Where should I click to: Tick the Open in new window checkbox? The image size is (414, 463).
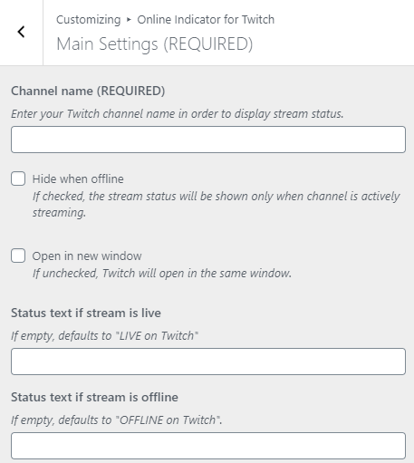click(18, 256)
